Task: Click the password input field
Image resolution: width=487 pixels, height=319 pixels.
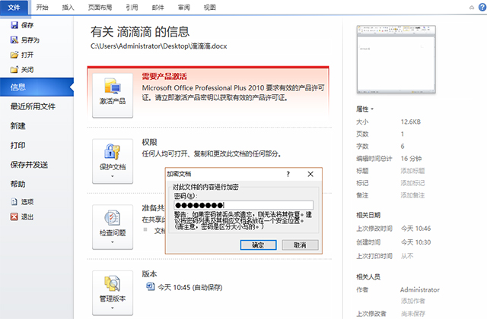Action: (x=243, y=205)
